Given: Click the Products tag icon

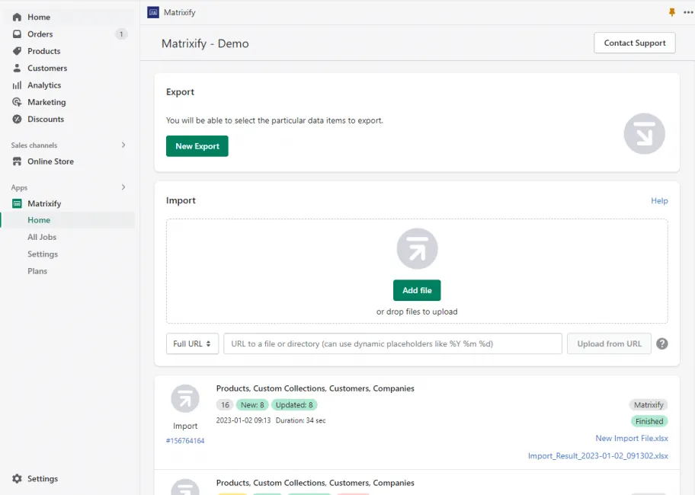Looking at the screenshot, I should tap(17, 51).
